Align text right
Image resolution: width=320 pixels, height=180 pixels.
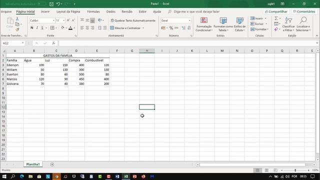click(92, 28)
